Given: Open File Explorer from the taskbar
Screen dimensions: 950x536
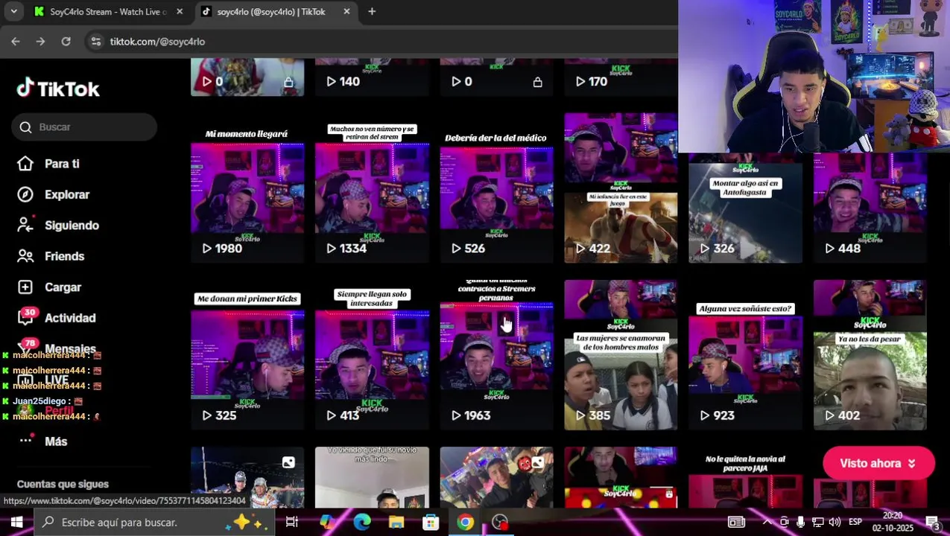Looking at the screenshot, I should click(396, 523).
